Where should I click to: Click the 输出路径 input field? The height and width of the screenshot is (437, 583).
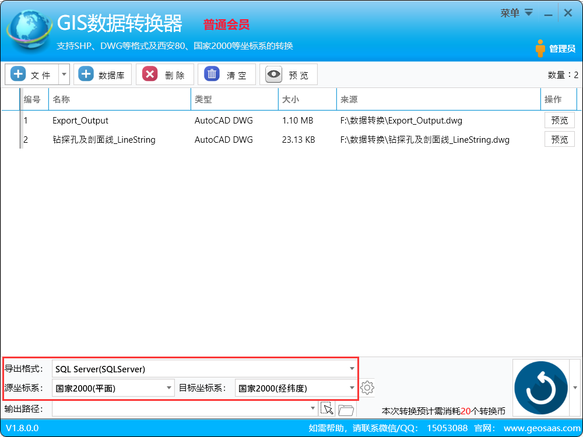[184, 409]
